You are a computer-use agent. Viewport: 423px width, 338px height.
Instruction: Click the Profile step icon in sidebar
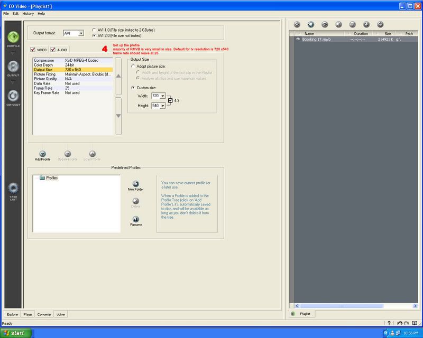pos(13,36)
